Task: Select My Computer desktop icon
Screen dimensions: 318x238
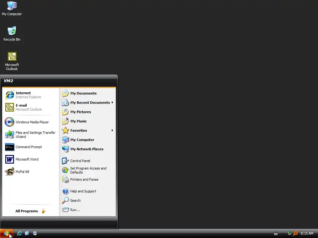Action: (12, 8)
